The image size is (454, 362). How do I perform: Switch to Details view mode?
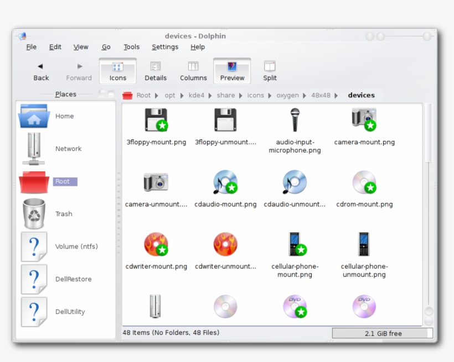click(156, 71)
